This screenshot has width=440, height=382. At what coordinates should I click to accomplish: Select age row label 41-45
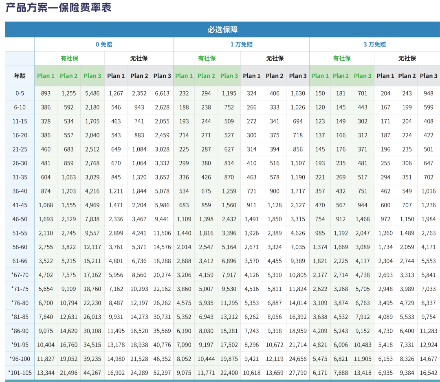tap(20, 205)
